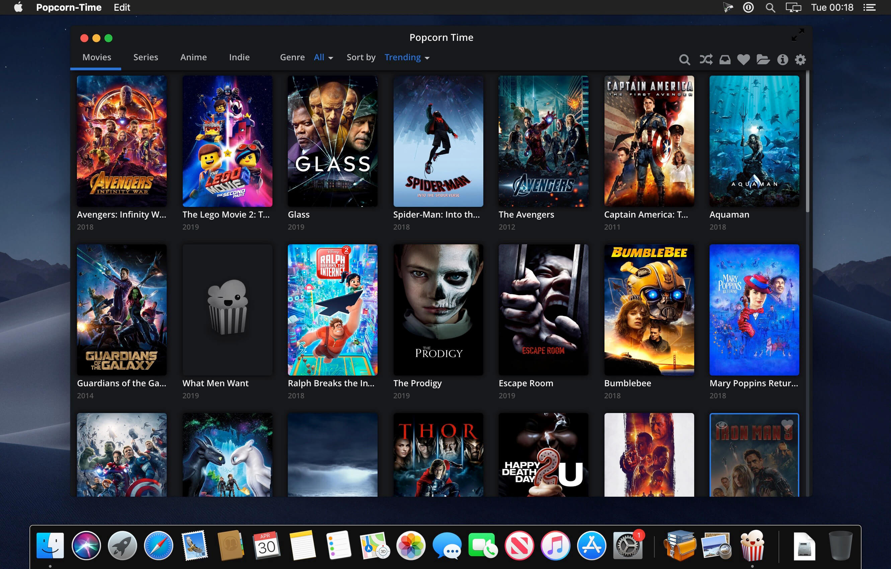This screenshot has height=569, width=891.
Task: Scroll down the movies list
Action: [x=808, y=390]
